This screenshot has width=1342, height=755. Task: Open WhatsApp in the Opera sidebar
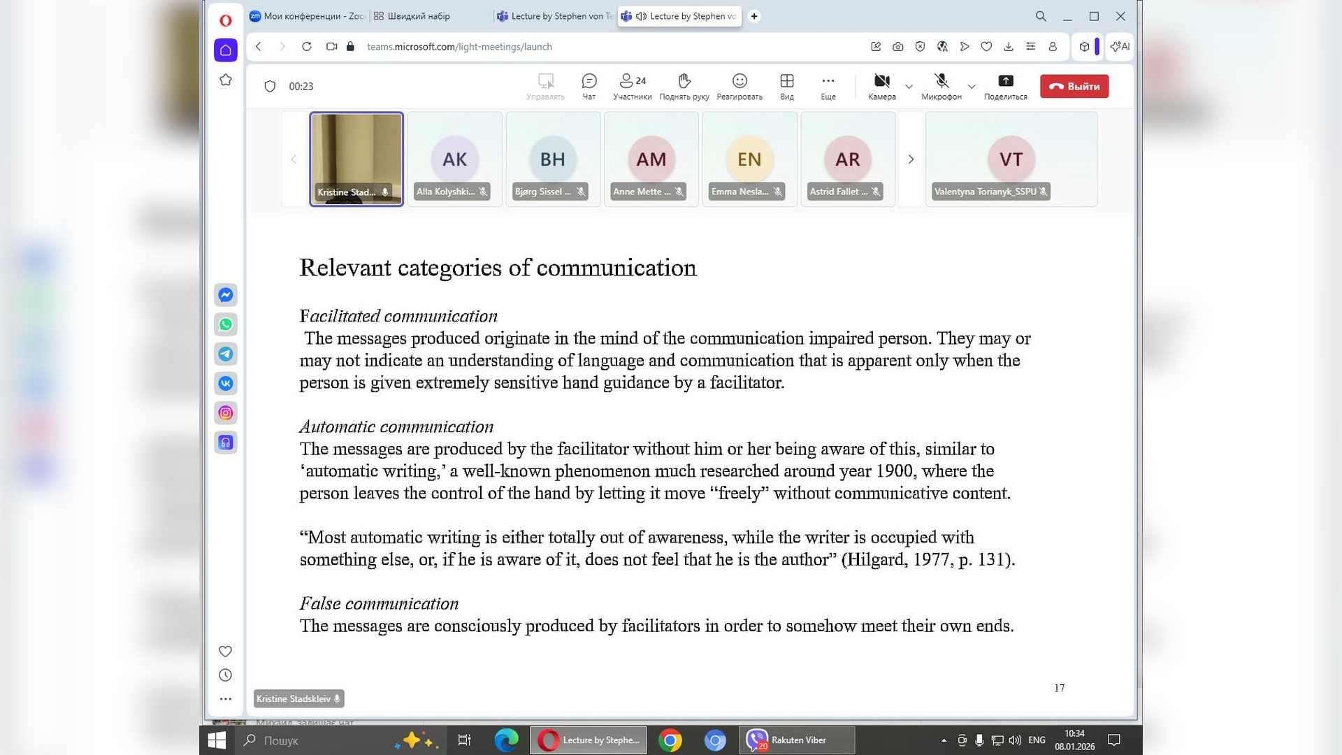[x=225, y=324]
